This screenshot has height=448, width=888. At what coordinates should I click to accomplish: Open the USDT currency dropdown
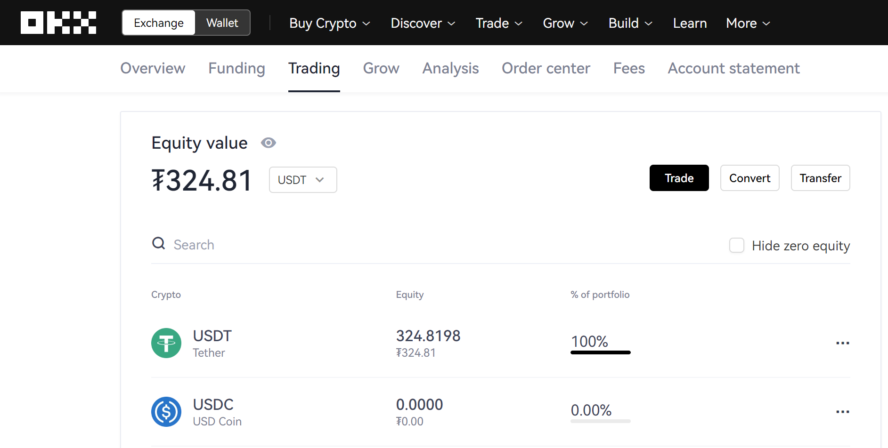(303, 180)
